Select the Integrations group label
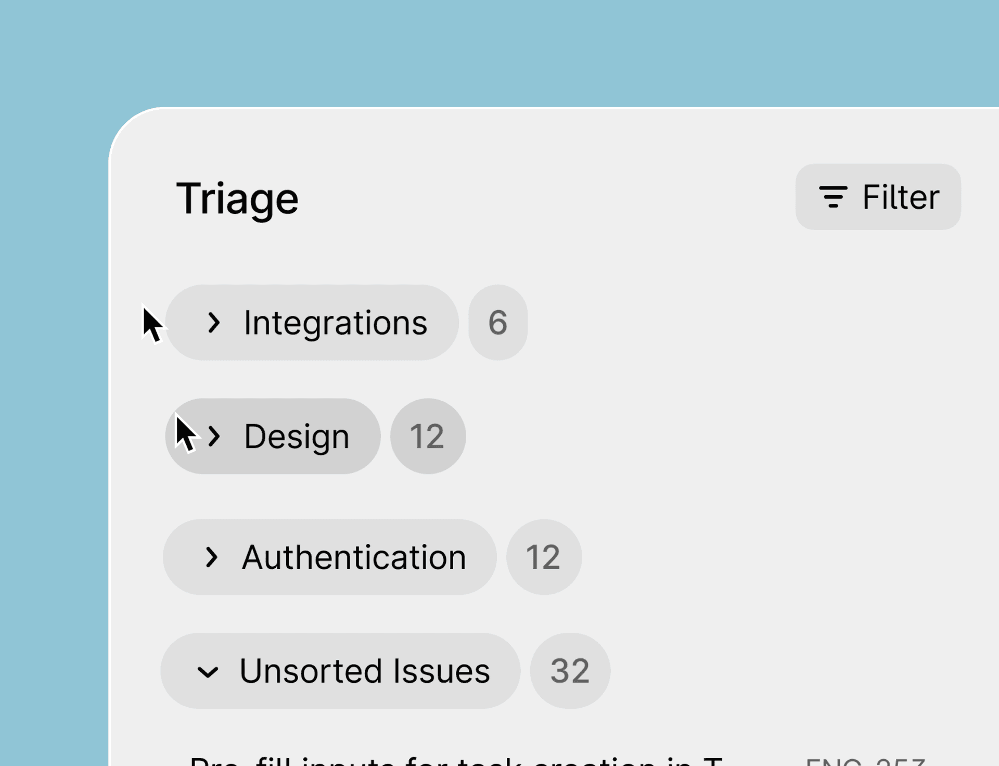Screen dimensions: 999x766 (335, 323)
